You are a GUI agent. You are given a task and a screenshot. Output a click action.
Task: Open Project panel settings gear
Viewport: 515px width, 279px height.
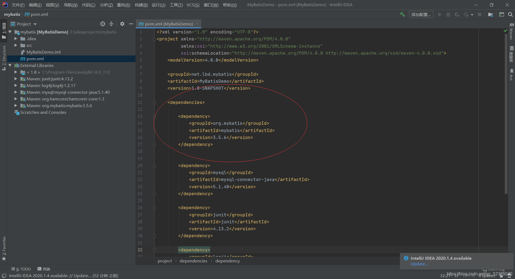point(122,24)
